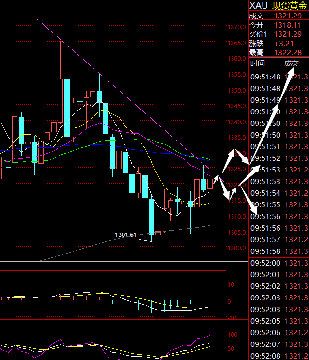
Task: Click the 买价1 bid price row
Action: click(278, 34)
